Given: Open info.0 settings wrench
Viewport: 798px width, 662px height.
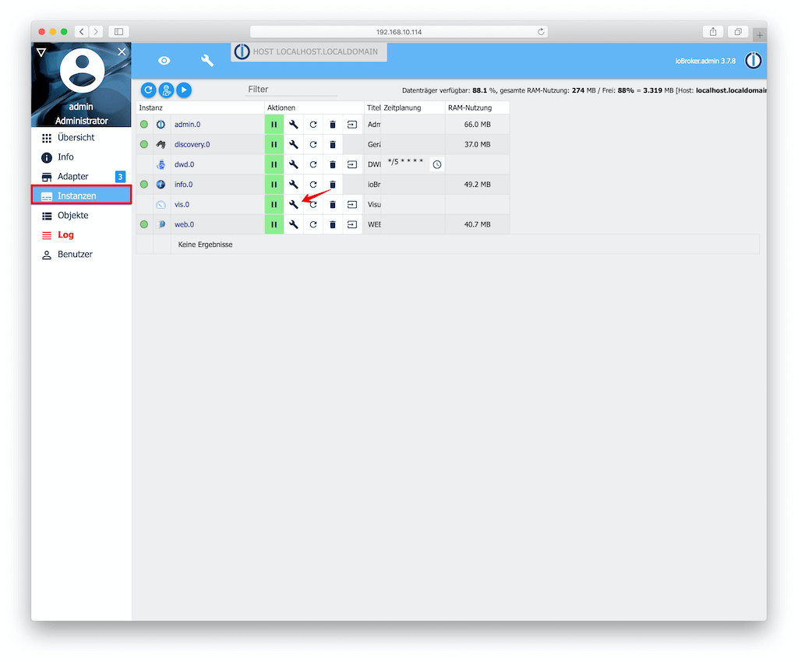Looking at the screenshot, I should click(x=294, y=184).
